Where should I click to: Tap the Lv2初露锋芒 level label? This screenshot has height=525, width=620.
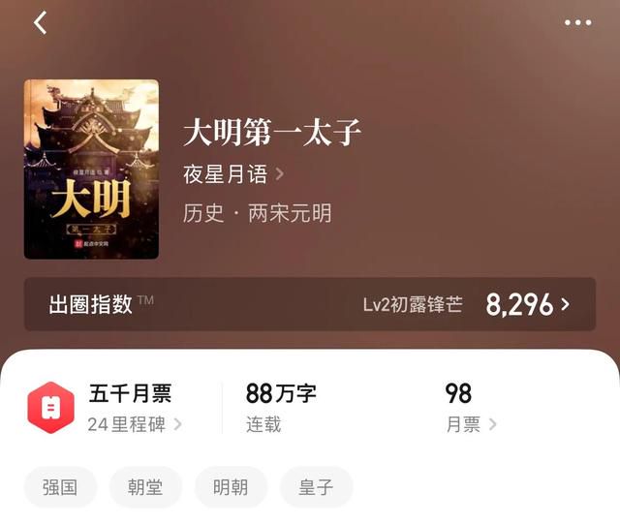(413, 304)
